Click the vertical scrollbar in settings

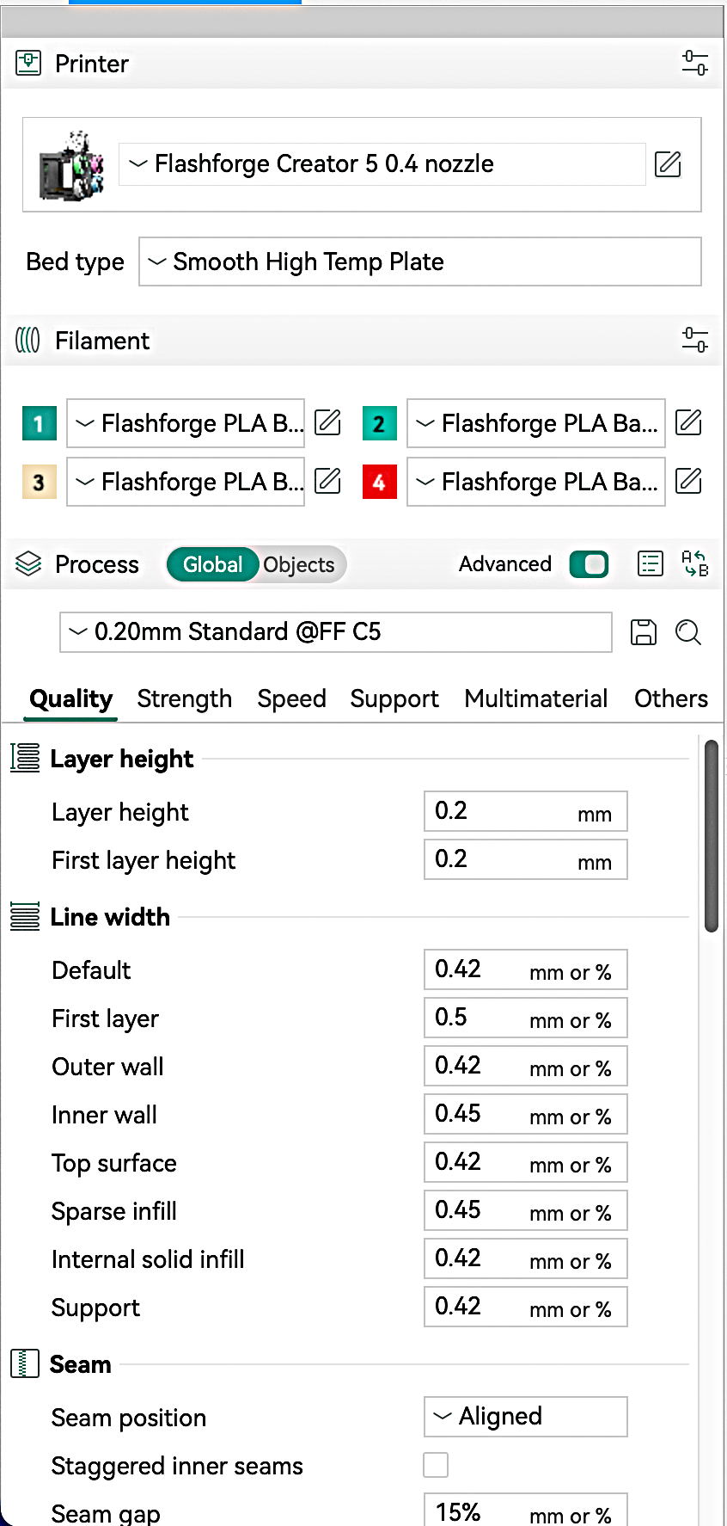click(712, 836)
